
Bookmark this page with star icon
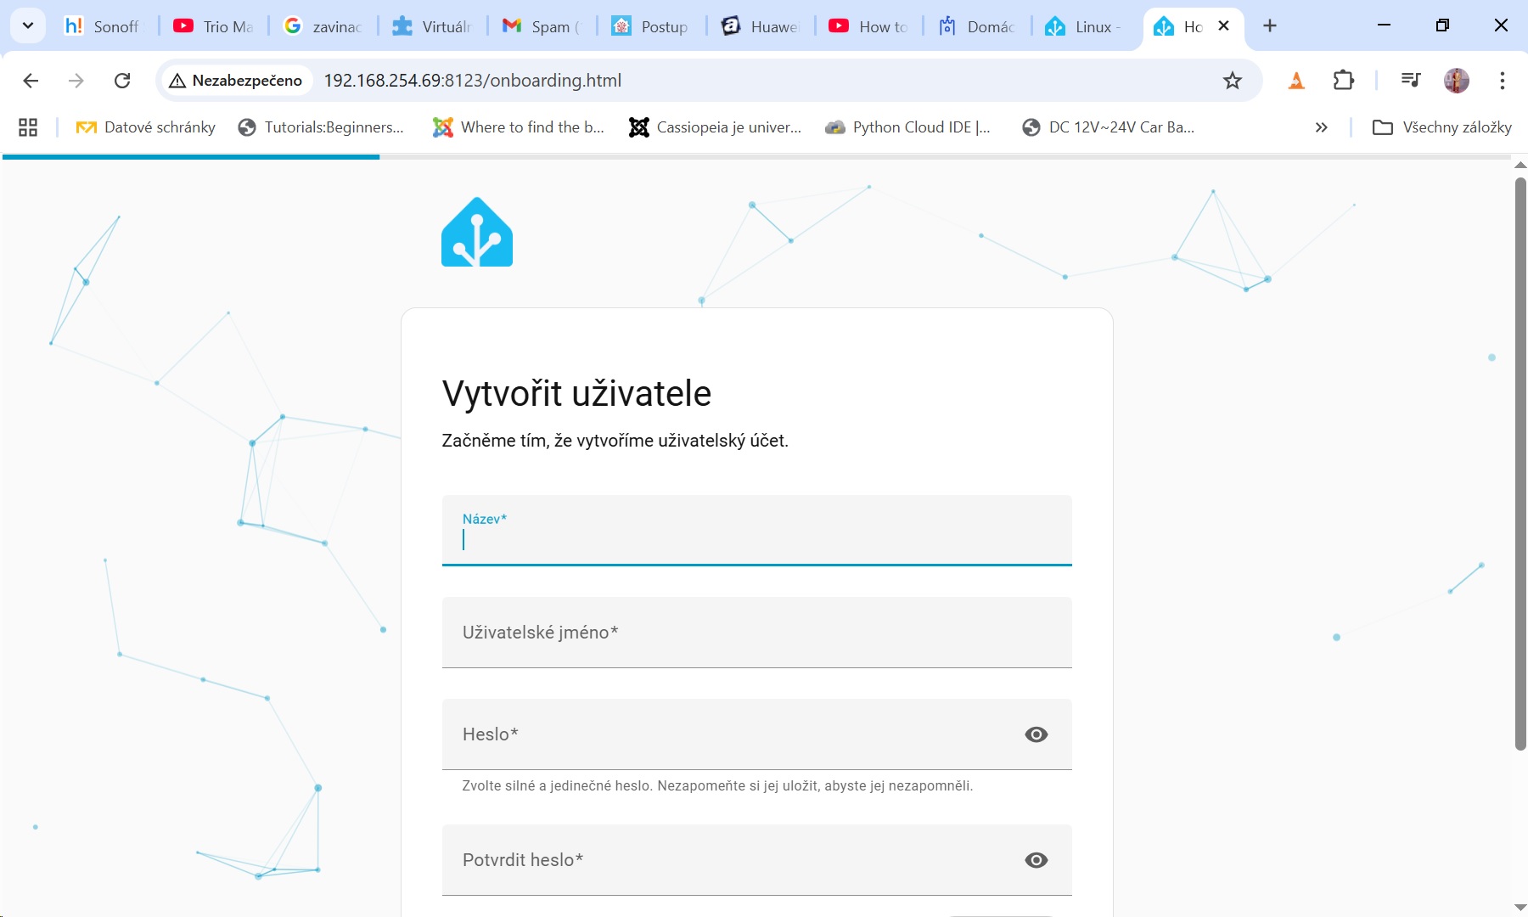(1232, 81)
